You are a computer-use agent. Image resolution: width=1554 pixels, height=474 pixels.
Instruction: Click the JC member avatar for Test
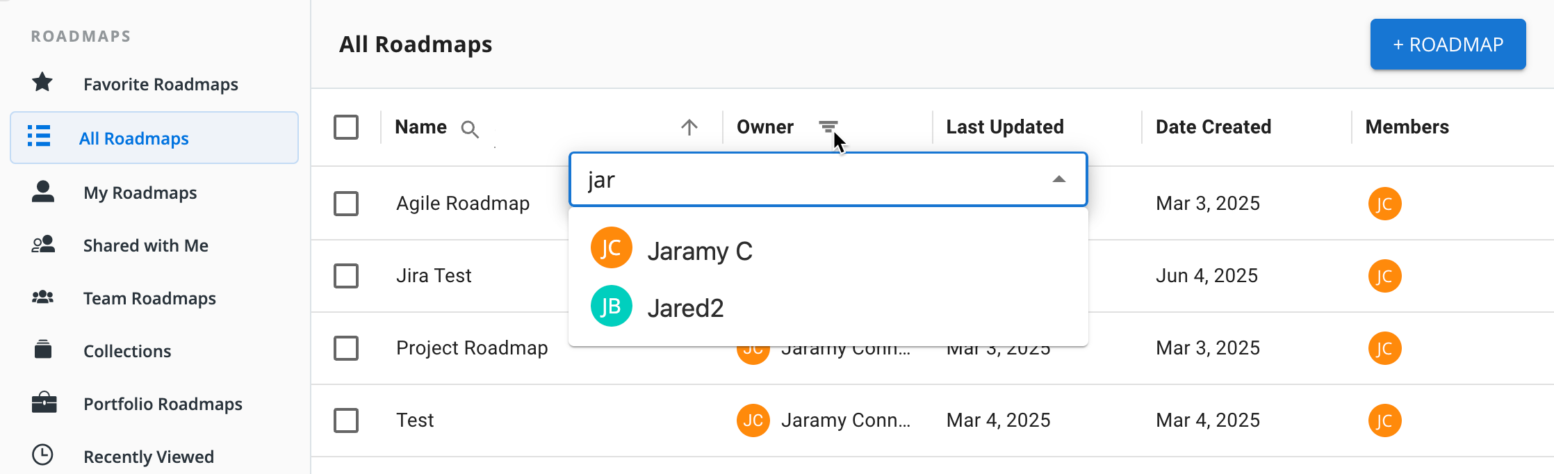pyautogui.click(x=1384, y=420)
